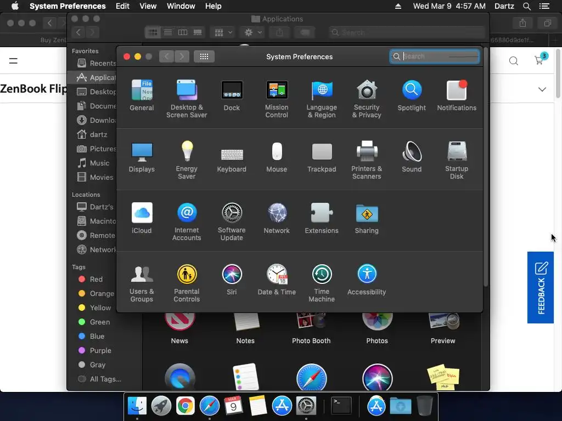Open Desktop & Screen Saver pane
This screenshot has height=421, width=562.
187,99
